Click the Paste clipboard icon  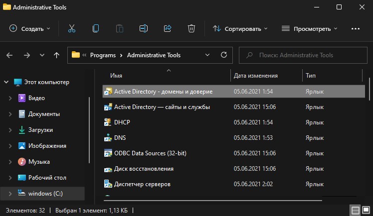[119, 28]
